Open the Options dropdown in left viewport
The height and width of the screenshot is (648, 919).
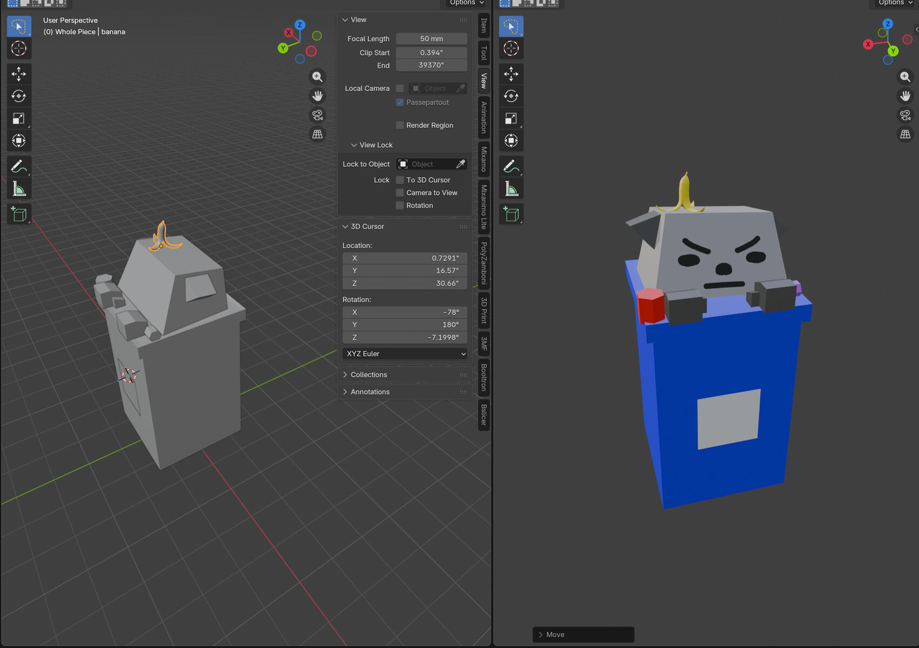tap(467, 3)
